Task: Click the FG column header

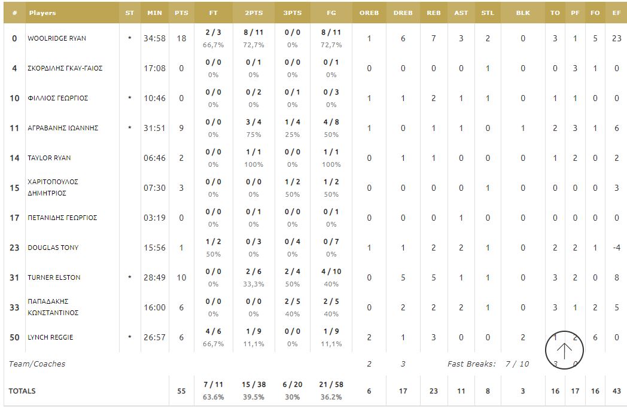Action: (331, 13)
